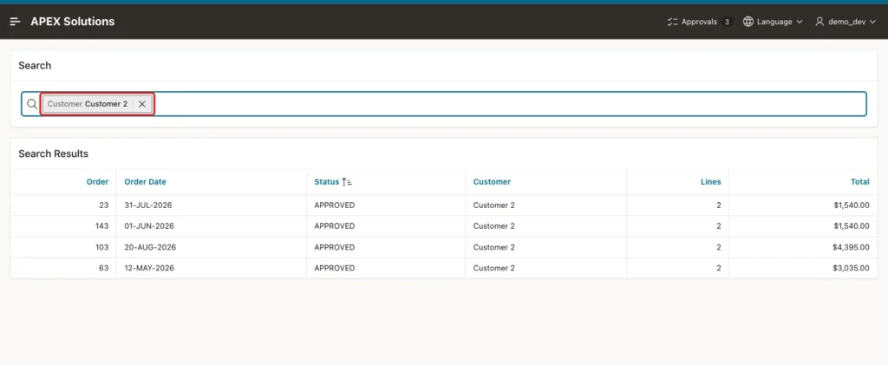
Task: Click total $1,540.00 for order 143
Action: pos(852,225)
